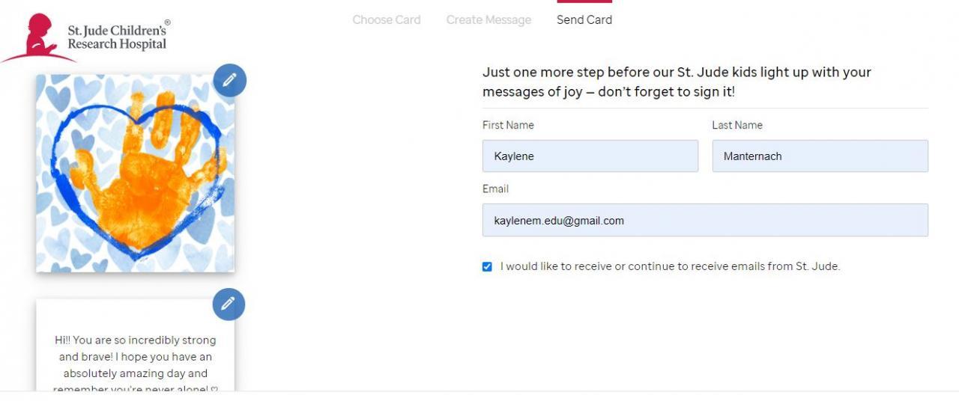Click the St. Jude Children's Research Hospital text
This screenshot has height=401, width=959.
(x=117, y=37)
